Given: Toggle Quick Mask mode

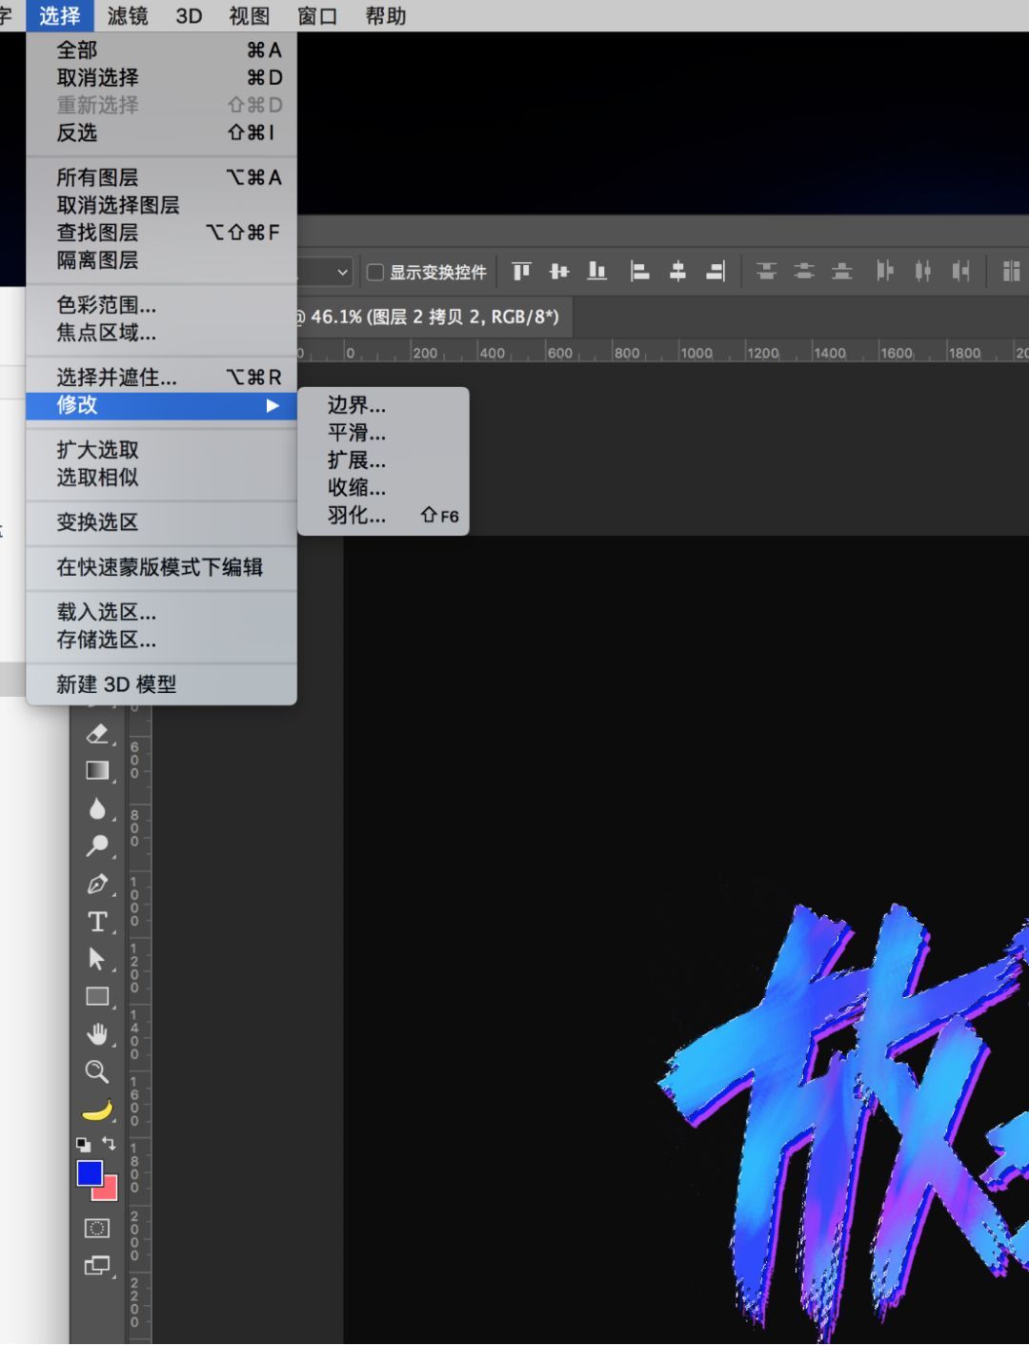Looking at the screenshot, I should 97,1228.
